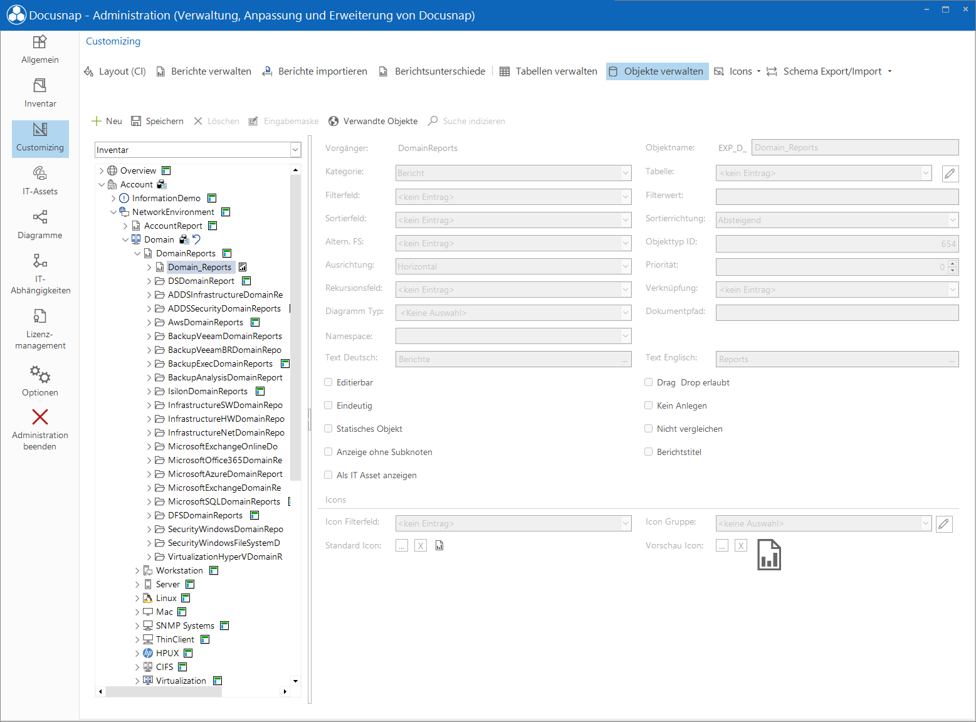The width and height of the screenshot is (976, 722).
Task: Open IT-Abhängigkeiten in the sidebar
Action: (40, 274)
